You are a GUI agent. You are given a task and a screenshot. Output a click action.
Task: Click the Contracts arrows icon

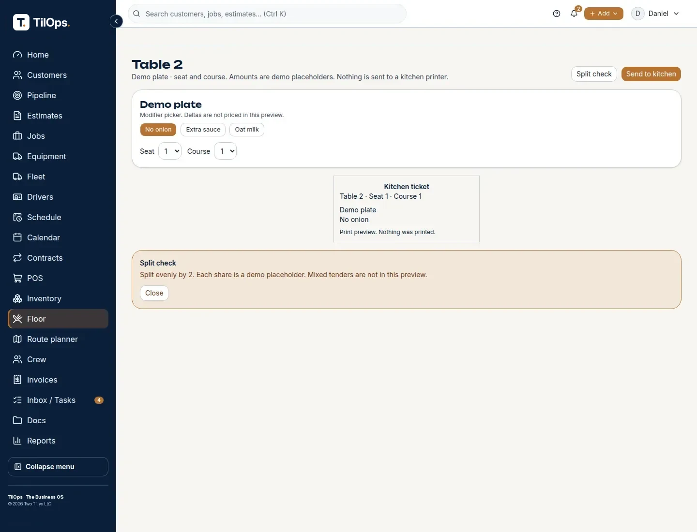pyautogui.click(x=17, y=258)
